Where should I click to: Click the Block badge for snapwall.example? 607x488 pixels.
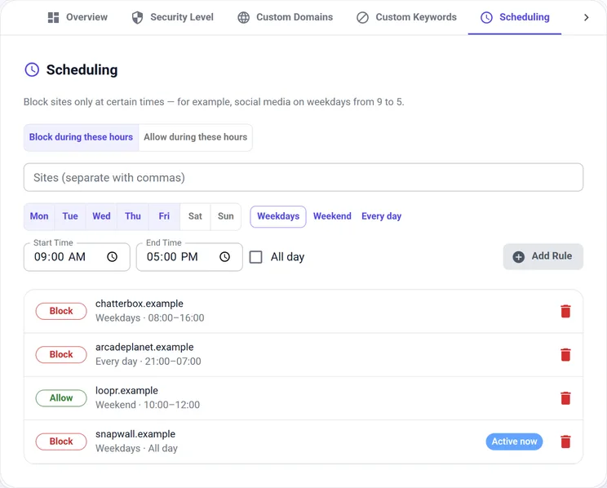[x=61, y=441]
